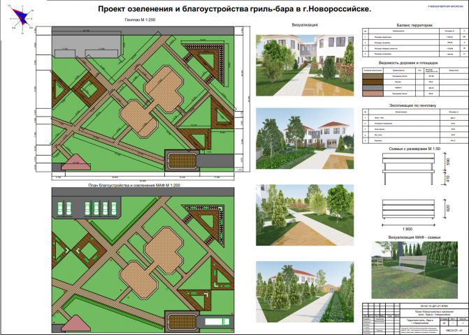This screenshot has width=469, height=335.
Task: Pick the pink swatch in the ведомость table
Action: point(373,94)
